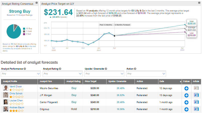
Task: Open Andrew Baum's article icon
Action: coord(196,109)
